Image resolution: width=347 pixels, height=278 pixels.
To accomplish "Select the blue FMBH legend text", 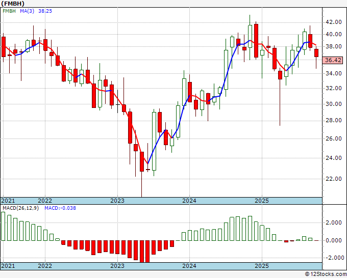I will click(x=10, y=12).
